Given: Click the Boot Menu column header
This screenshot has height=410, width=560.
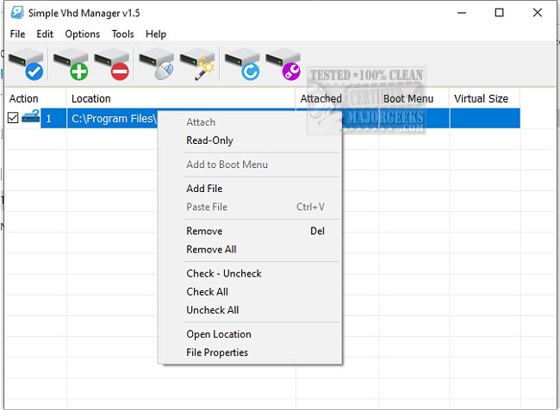Looking at the screenshot, I should (x=414, y=98).
